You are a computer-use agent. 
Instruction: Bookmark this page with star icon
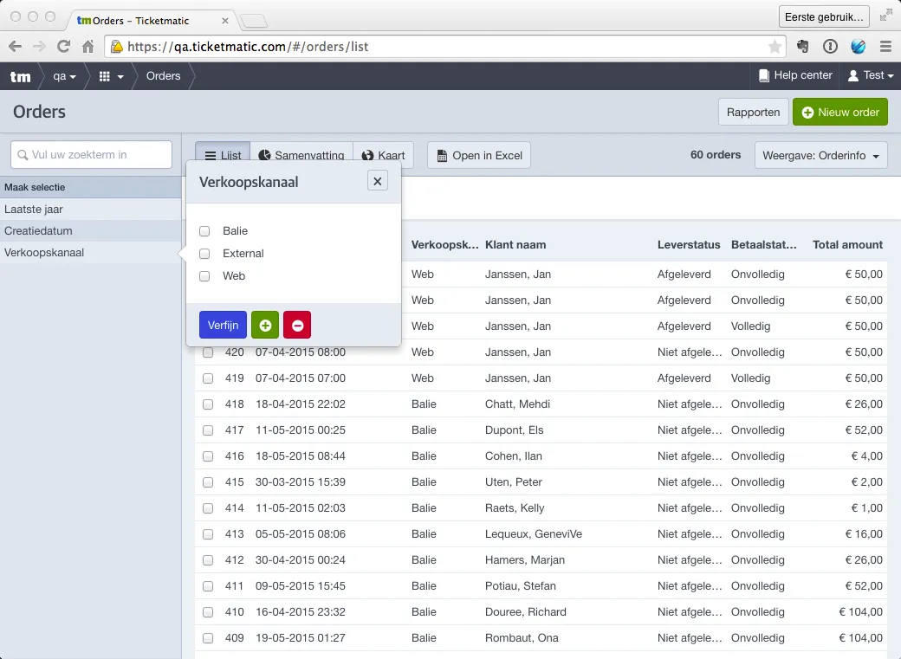[775, 47]
